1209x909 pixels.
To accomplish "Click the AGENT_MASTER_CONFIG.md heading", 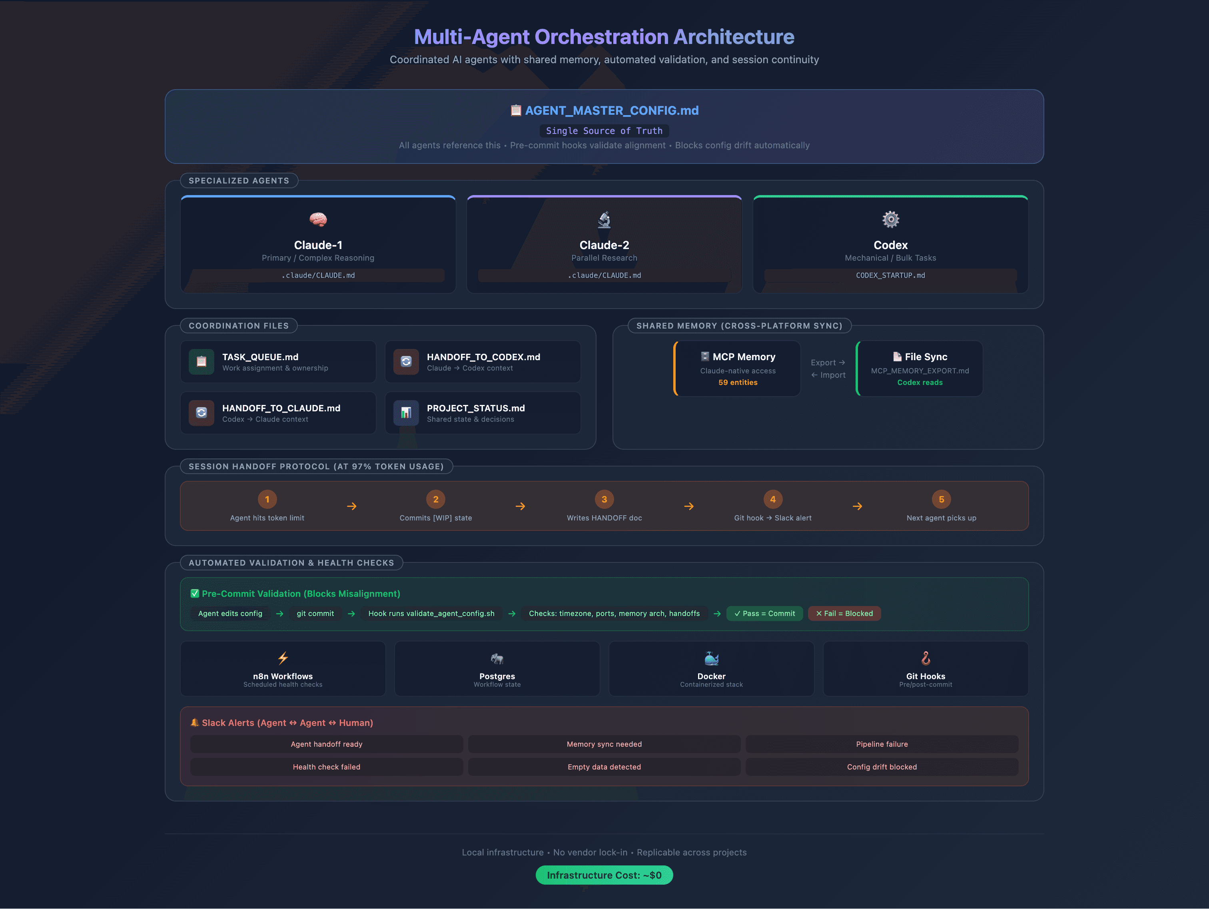I will tap(612, 110).
